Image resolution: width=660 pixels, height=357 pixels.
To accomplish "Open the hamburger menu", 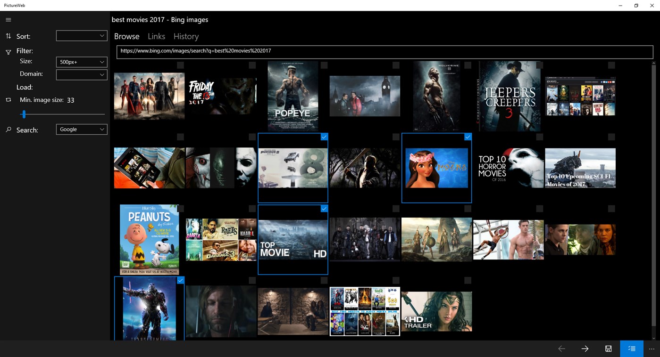I will (x=8, y=20).
